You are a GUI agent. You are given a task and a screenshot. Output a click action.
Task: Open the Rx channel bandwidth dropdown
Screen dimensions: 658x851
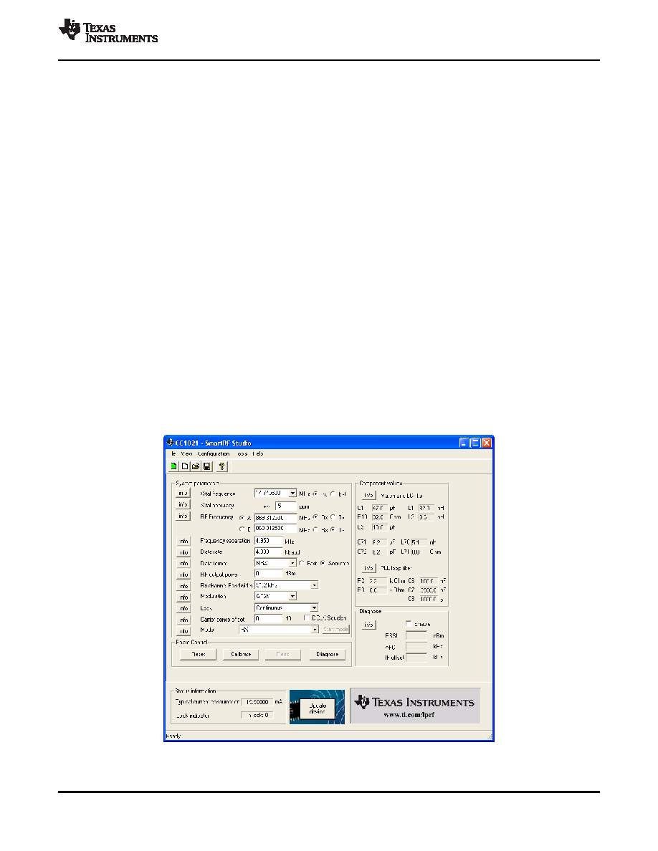(x=315, y=586)
